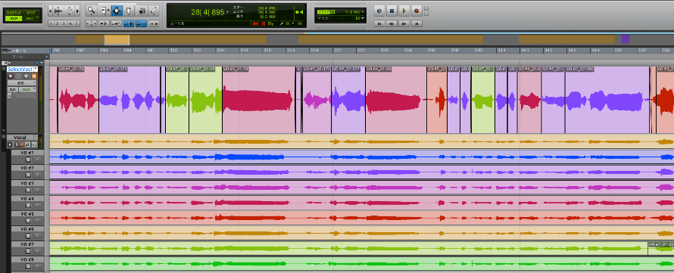Recall zoom preset 3
Image resolution: width=674 pixels, height=273 pixels.
[64, 23]
